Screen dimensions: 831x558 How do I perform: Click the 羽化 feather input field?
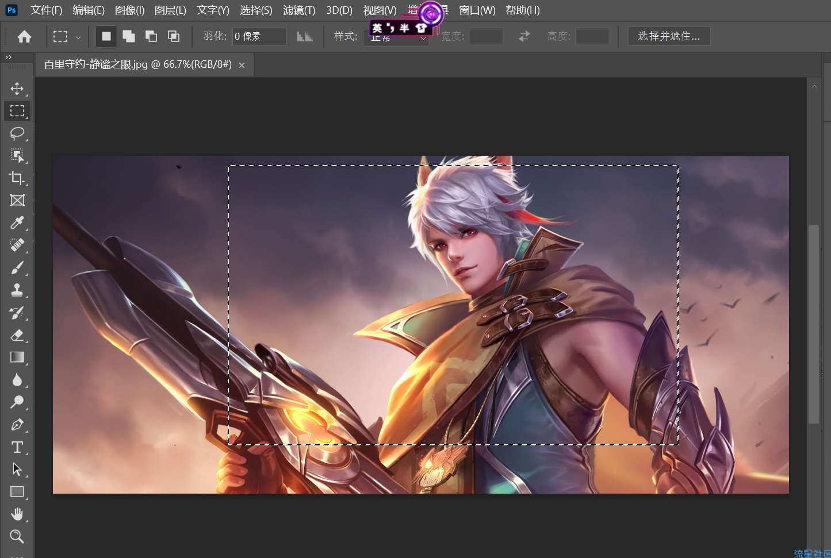pyautogui.click(x=259, y=36)
